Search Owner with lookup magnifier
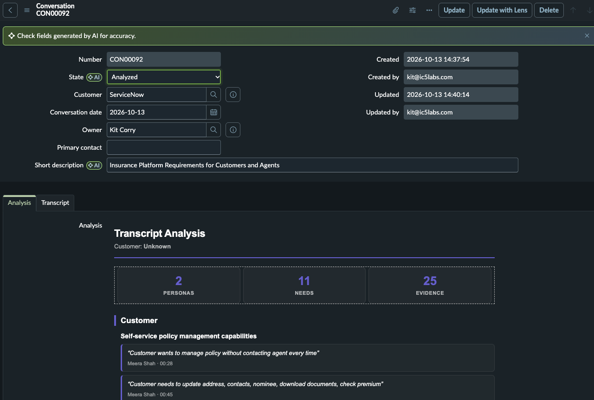 click(213, 130)
